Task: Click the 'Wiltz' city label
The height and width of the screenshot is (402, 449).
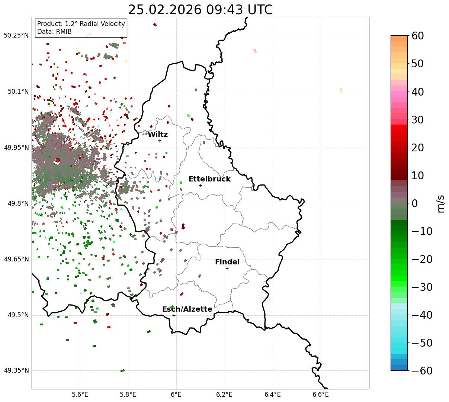Action: click(158, 134)
